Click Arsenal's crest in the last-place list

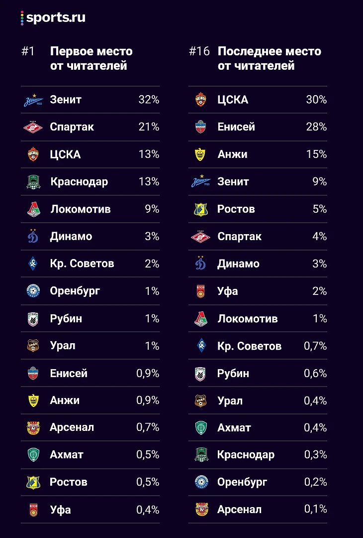click(x=200, y=510)
